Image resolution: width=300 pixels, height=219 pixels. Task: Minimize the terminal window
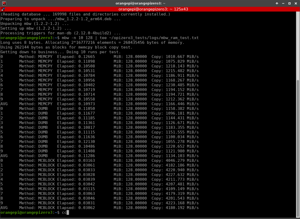(283, 3)
